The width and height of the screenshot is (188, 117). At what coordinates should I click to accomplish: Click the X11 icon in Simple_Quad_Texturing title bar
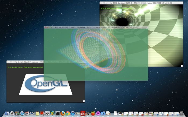(16, 62)
